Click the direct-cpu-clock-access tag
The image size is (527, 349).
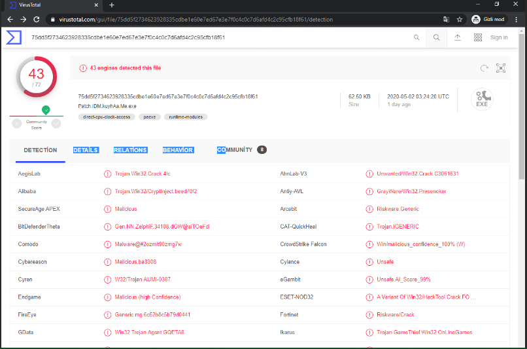pos(107,117)
